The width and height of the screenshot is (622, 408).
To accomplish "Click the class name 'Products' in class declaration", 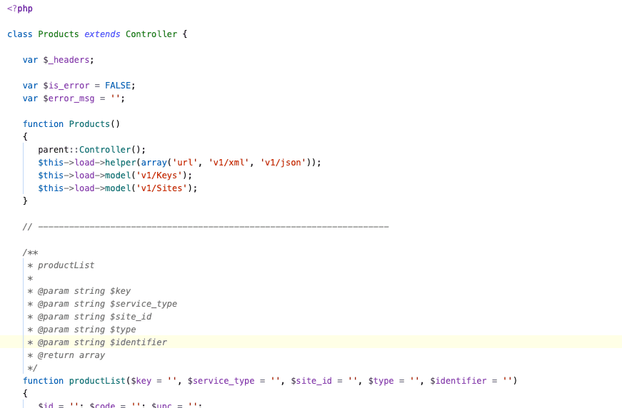I will [x=59, y=34].
